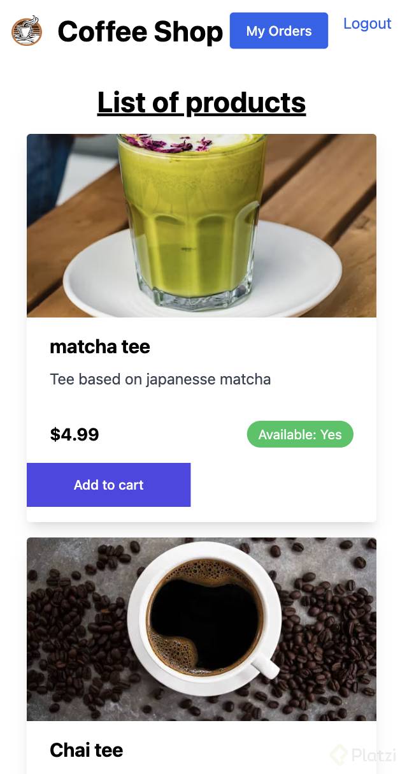Click the Chai tee product name
Image resolution: width=400 pixels, height=774 pixels.
(86, 750)
